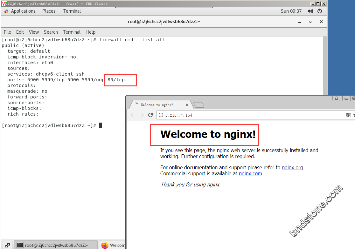
Task: Open the Search menu in terminal
Action: tap(51, 32)
